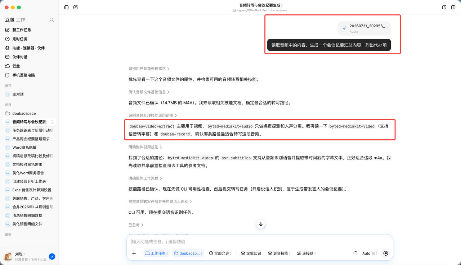Focus the 输入问题或任务 message input
The width and height of the screenshot is (461, 265).
point(259,242)
